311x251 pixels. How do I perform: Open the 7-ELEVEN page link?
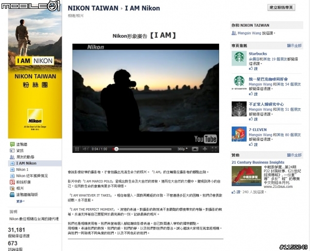258,130
